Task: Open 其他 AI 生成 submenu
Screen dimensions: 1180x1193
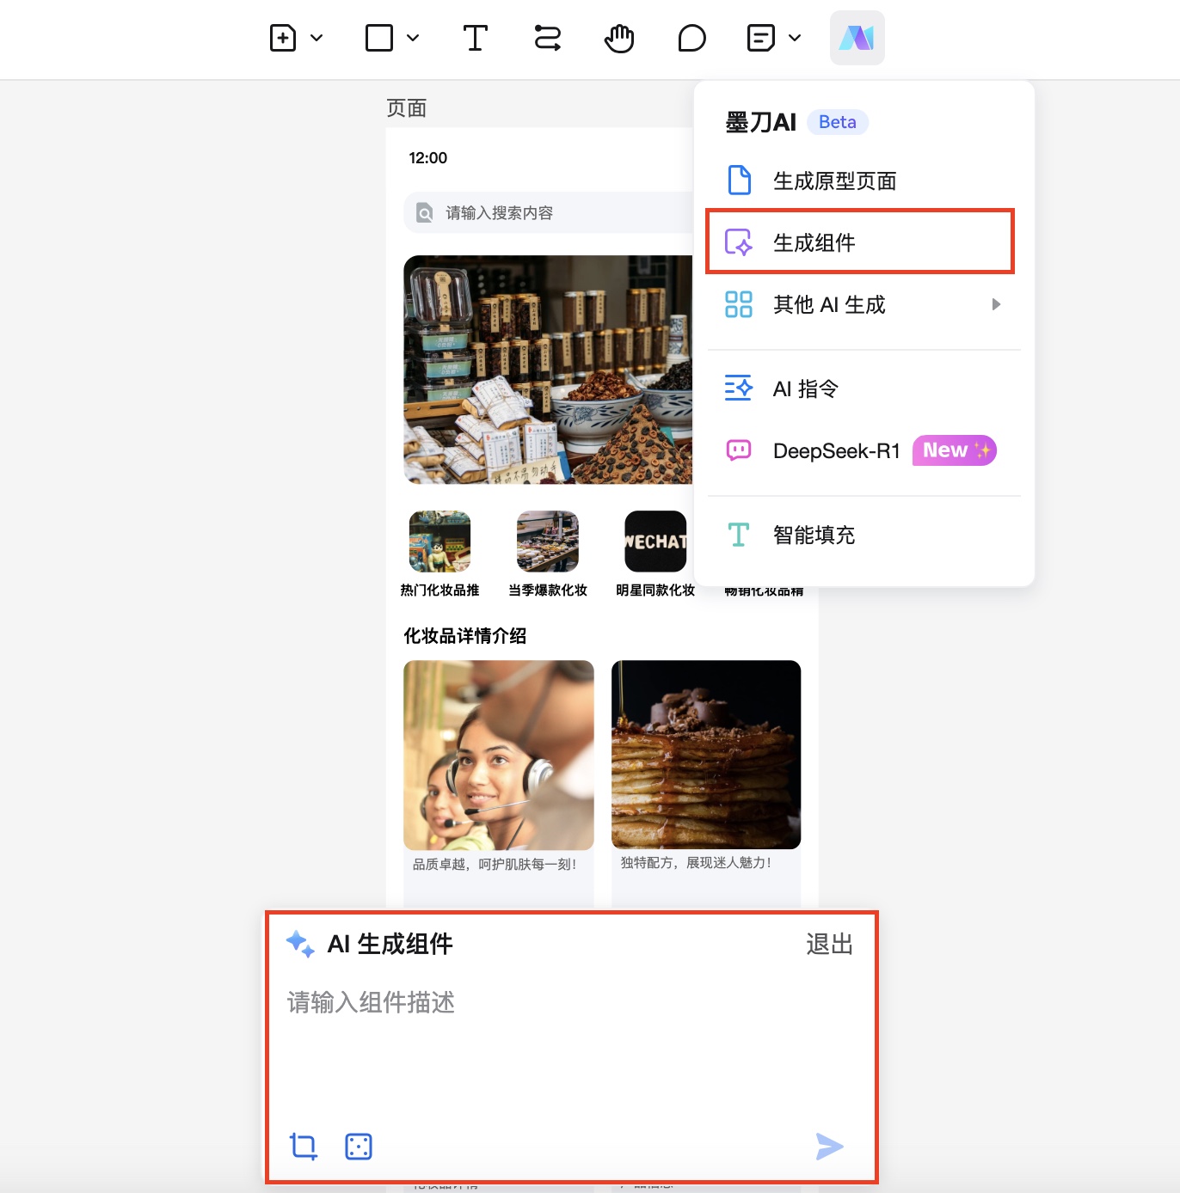Action: (x=863, y=304)
